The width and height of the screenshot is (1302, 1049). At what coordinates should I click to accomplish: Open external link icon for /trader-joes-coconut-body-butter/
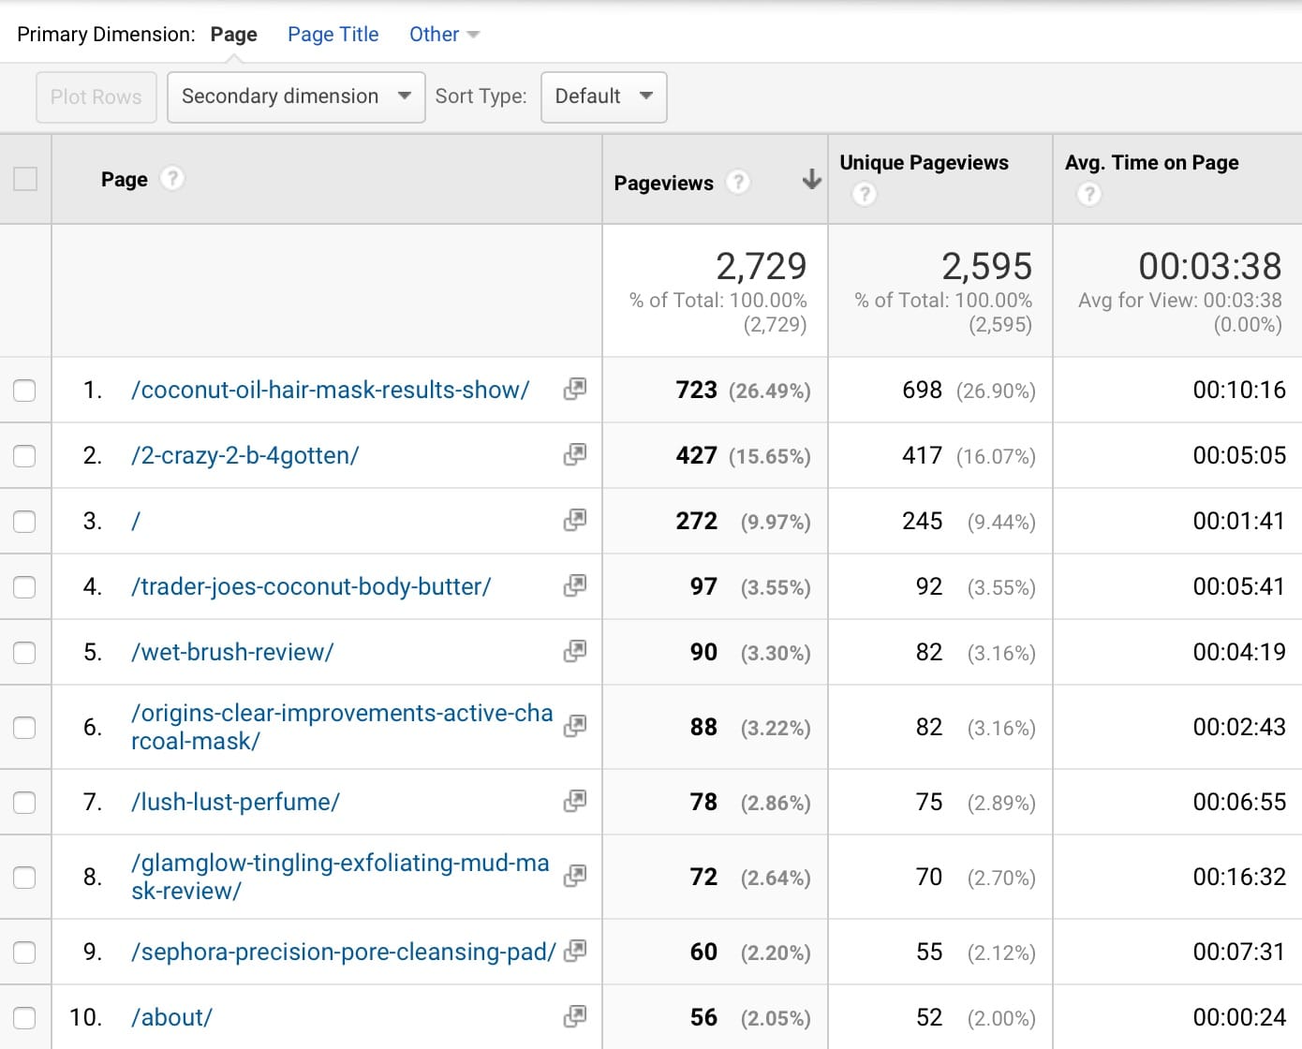pos(575,585)
